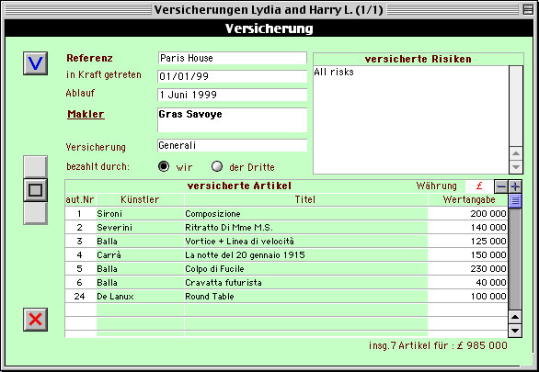Click blank button below the square icon
The height and width of the screenshot is (372, 539).
(x=35, y=213)
